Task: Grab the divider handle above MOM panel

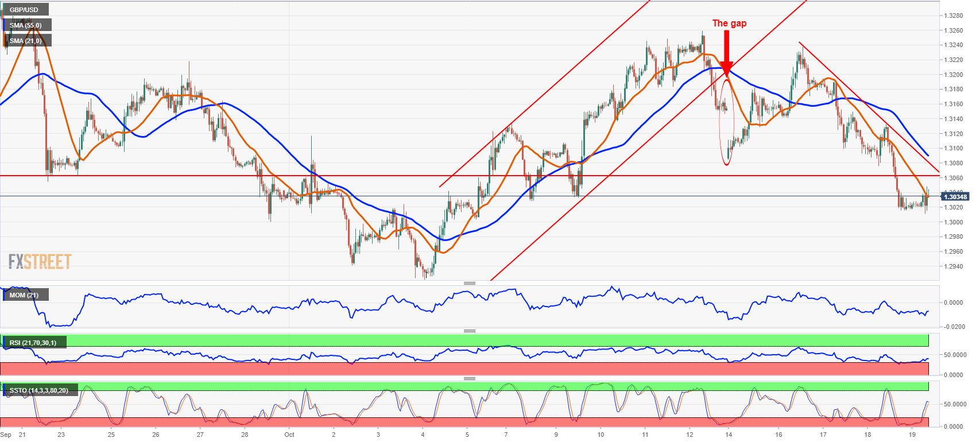Action: [470, 283]
